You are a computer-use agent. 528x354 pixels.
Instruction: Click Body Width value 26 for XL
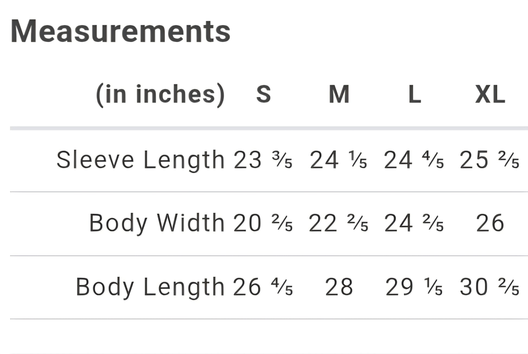point(490,223)
